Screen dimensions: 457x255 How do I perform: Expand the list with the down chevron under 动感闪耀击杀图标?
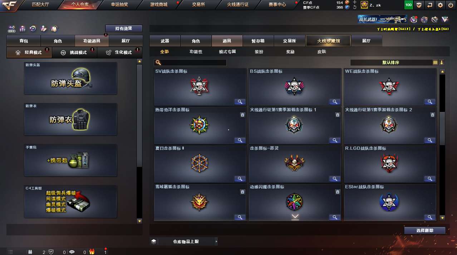[x=295, y=217]
